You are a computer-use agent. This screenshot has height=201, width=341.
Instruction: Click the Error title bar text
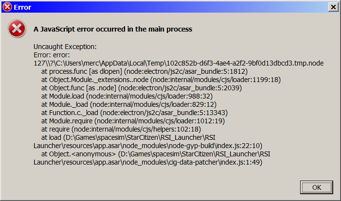click(22, 7)
